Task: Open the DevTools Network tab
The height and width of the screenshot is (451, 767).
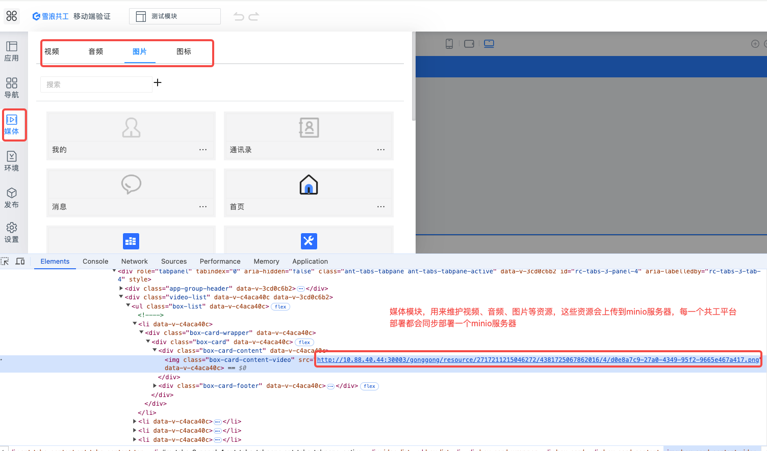Action: pos(135,262)
